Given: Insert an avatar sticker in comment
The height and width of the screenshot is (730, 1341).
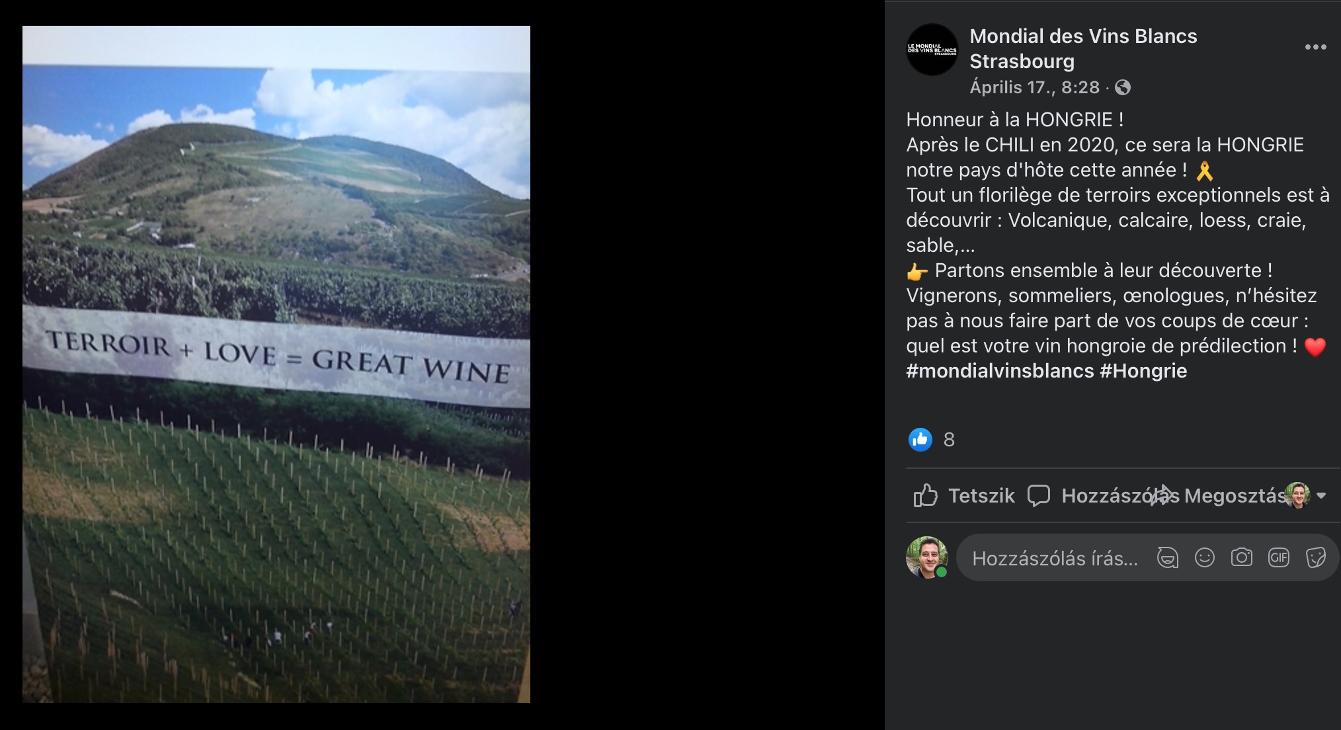Looking at the screenshot, I should (x=1167, y=558).
